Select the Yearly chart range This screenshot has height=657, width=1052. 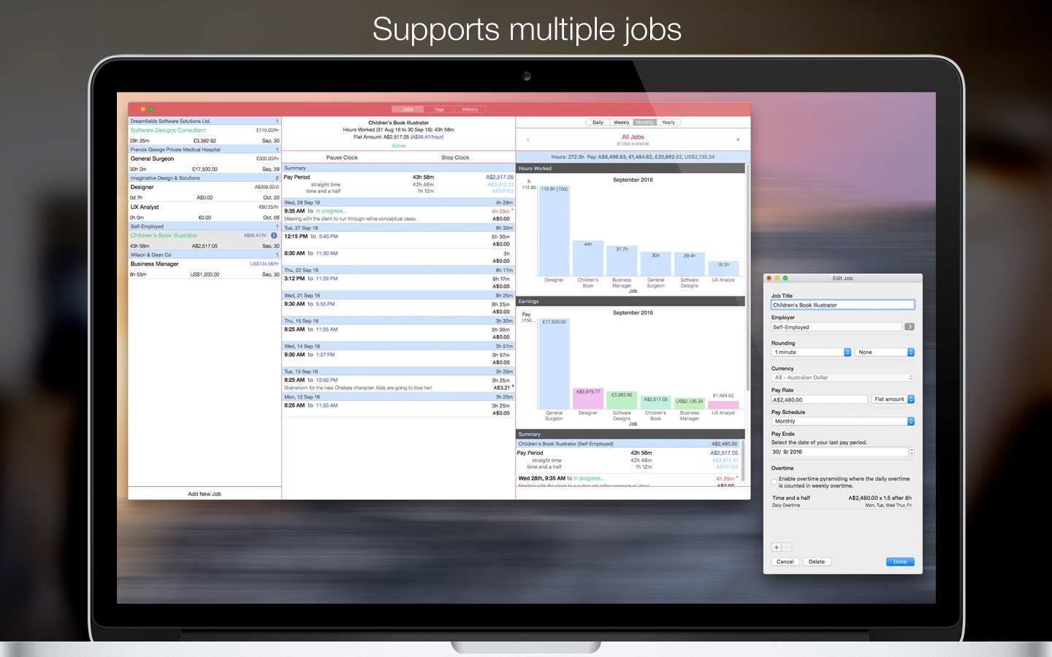(668, 123)
